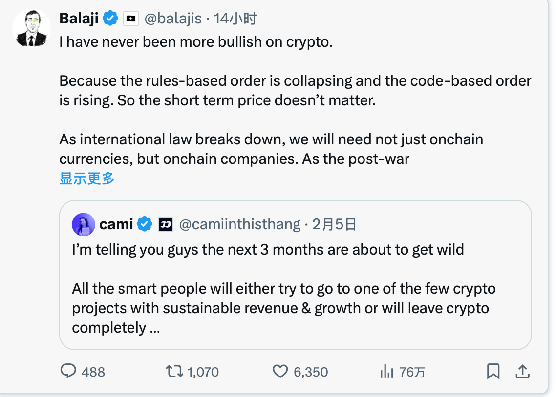The width and height of the screenshot is (556, 397).
Task: Click Balaji's blue verified badge
Action: (111, 19)
